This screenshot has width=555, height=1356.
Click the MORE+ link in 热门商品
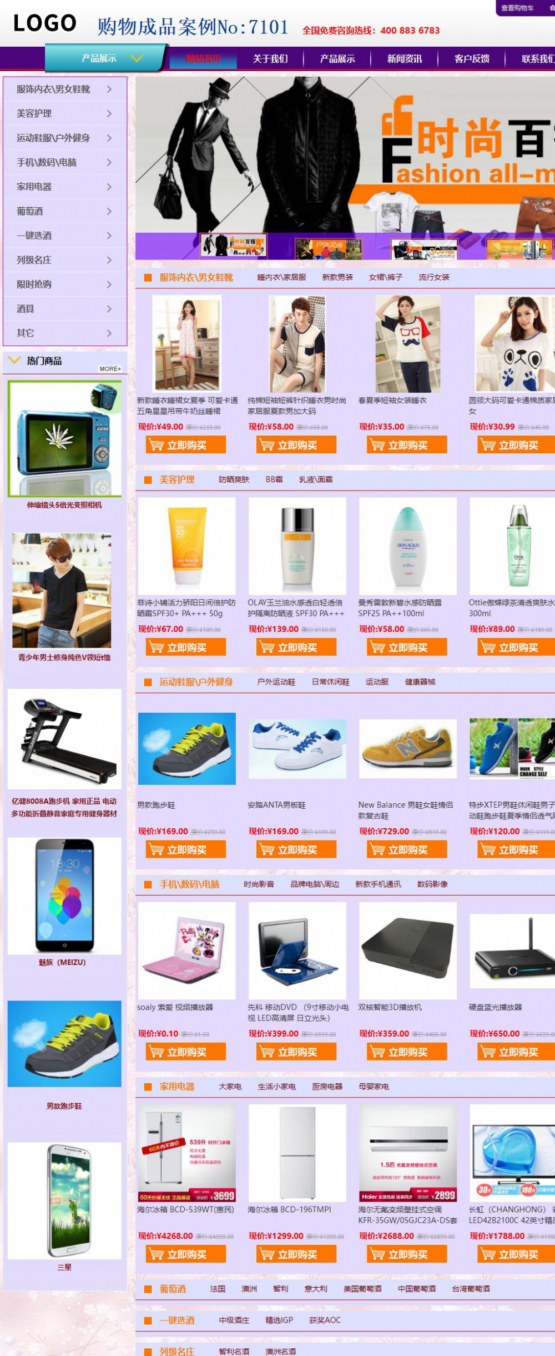(x=110, y=369)
